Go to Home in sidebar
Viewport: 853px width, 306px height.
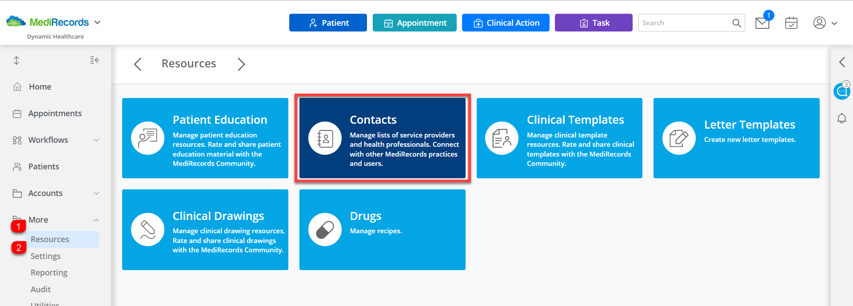tap(40, 86)
